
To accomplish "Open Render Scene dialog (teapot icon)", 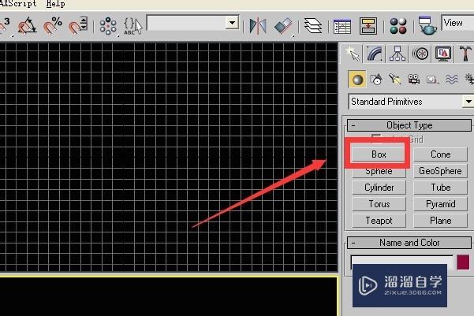I will tap(427, 26).
